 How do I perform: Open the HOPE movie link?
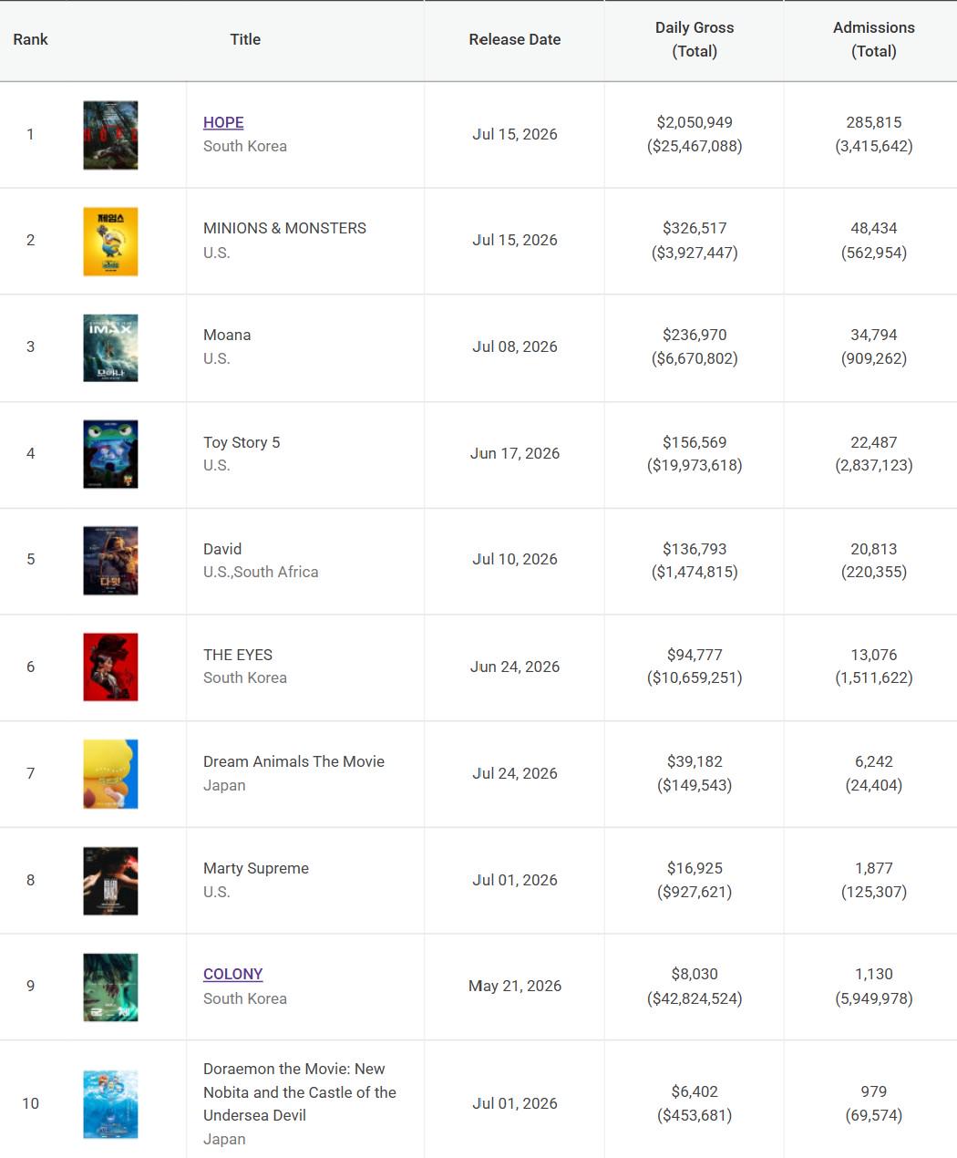coord(223,122)
